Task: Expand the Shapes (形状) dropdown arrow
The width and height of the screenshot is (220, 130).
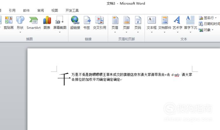Action: tap(20, 32)
